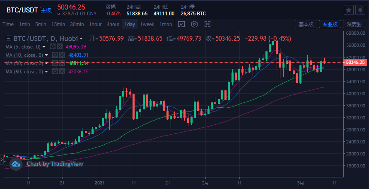The height and width of the screenshot is (189, 369).
Task: Expand the MA (60, close, 0) dropdown arrow
Action: pyautogui.click(x=47, y=72)
